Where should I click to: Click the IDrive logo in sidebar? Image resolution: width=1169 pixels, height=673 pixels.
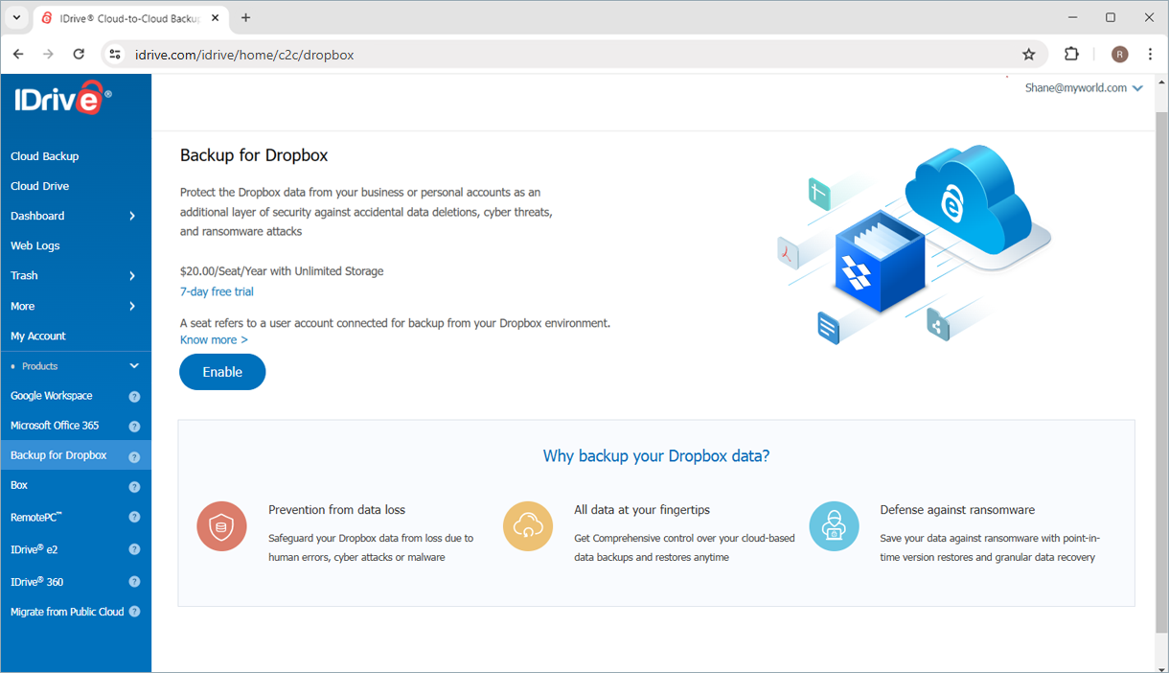coord(62,98)
